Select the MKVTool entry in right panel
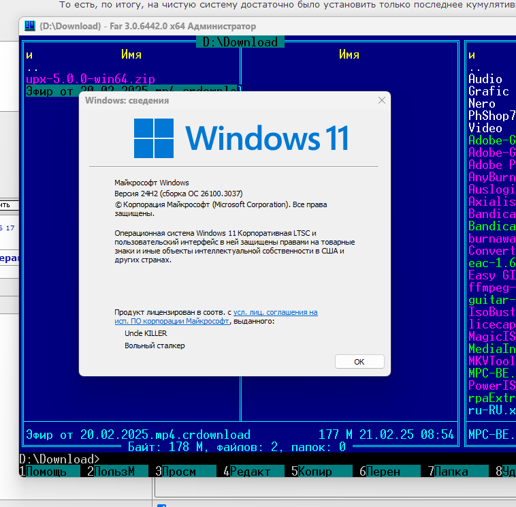 click(x=491, y=361)
